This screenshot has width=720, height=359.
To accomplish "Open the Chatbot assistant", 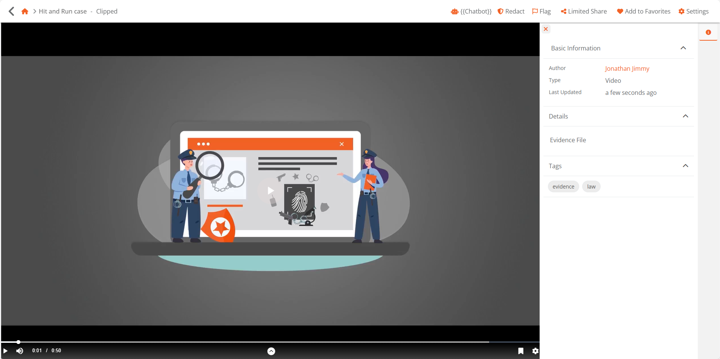I will click(471, 11).
